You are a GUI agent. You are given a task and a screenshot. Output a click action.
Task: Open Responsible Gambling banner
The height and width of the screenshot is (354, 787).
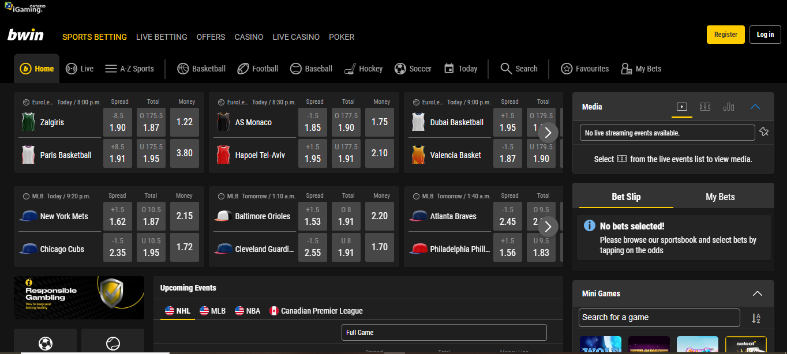click(x=79, y=297)
